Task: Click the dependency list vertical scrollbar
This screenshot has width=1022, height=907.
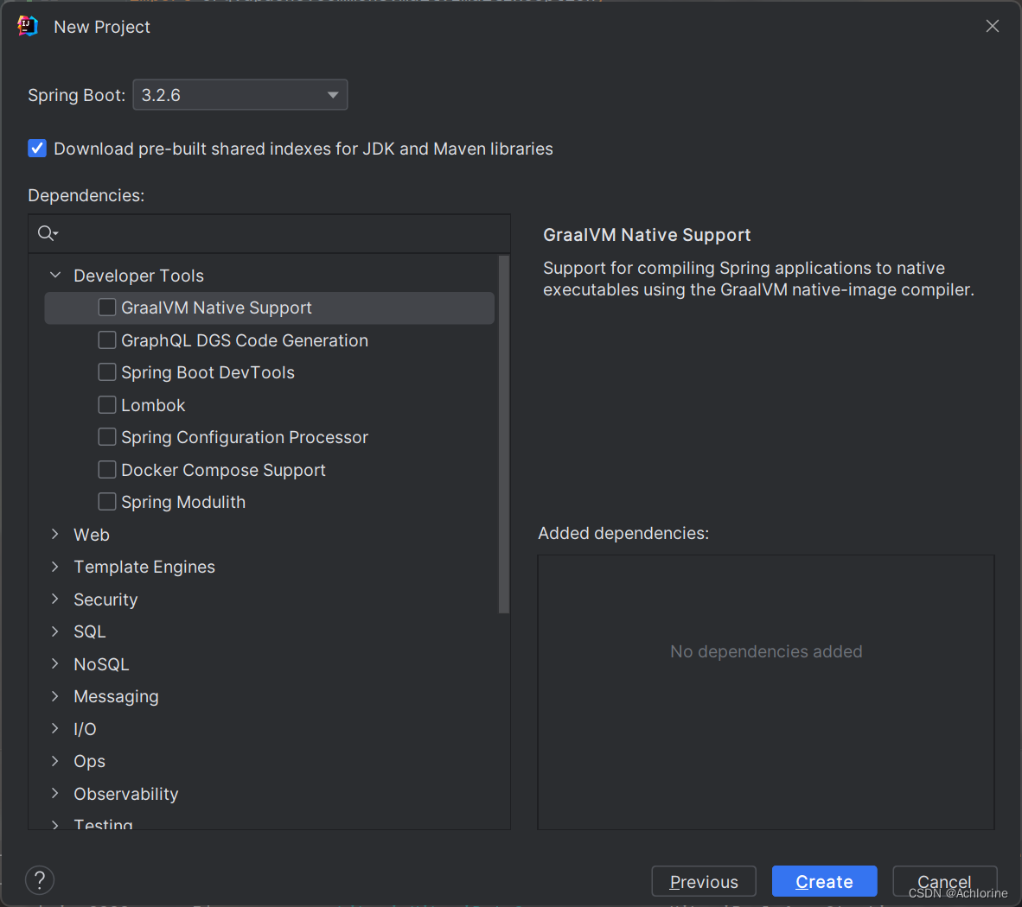Action: [x=504, y=434]
